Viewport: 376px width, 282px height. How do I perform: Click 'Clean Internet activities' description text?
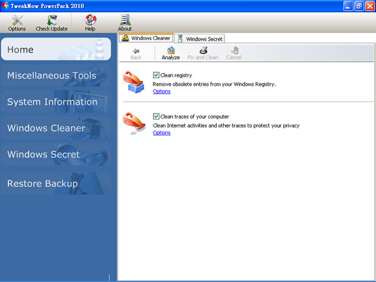coord(226,125)
